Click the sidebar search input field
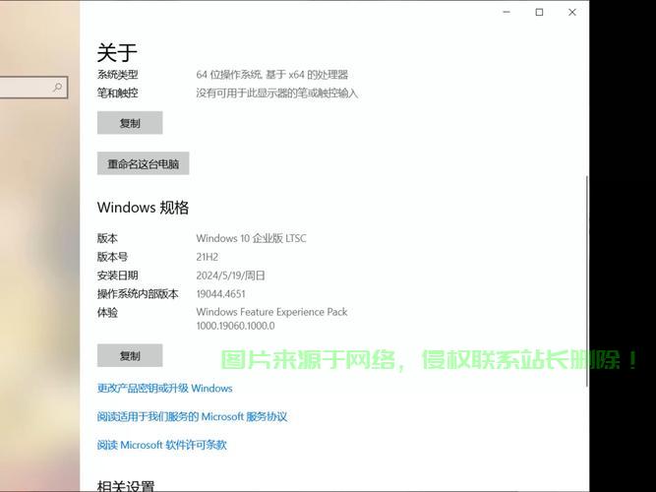656x492 pixels. [33, 88]
